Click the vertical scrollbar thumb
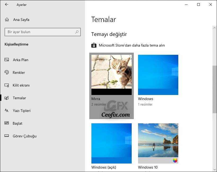Image resolution: width=217 pixels, height=172 pixels. point(215,89)
